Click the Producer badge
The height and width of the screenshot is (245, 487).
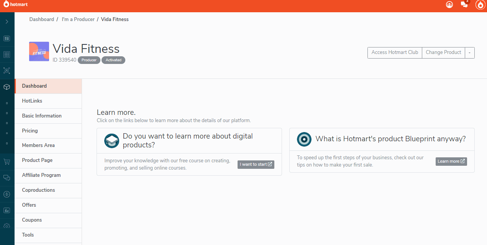click(89, 60)
